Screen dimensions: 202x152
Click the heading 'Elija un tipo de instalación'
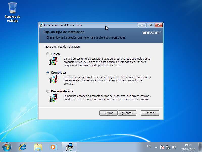pos(64,32)
